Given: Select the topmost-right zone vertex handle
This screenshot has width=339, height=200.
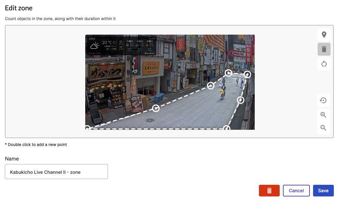Looking at the screenshot, I should pos(247,74).
